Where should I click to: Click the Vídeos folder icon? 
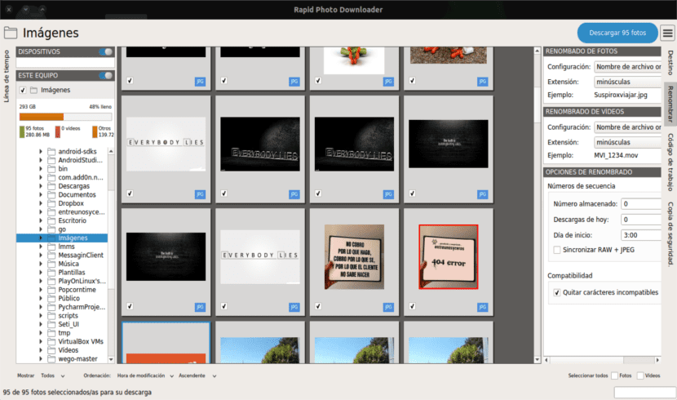click(x=51, y=350)
